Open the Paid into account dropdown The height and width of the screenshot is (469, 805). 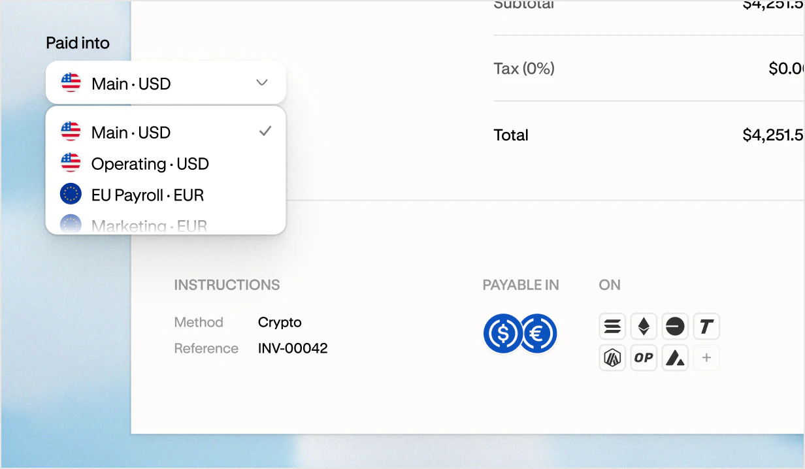pos(166,82)
